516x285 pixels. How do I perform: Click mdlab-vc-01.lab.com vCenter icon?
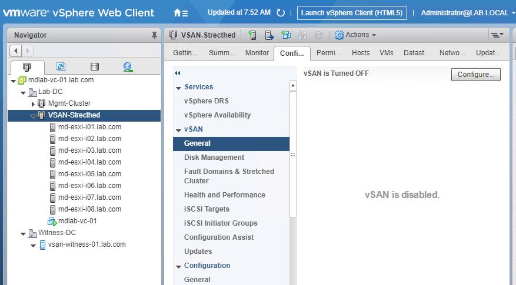[22, 80]
